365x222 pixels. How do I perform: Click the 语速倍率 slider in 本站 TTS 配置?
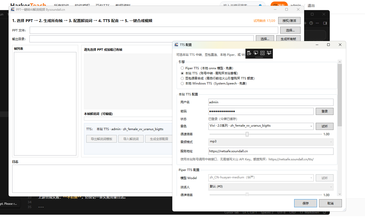coord(266,134)
